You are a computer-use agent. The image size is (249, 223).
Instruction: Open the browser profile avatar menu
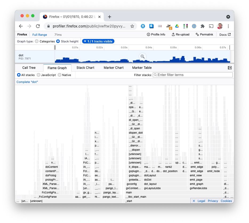click(x=219, y=26)
